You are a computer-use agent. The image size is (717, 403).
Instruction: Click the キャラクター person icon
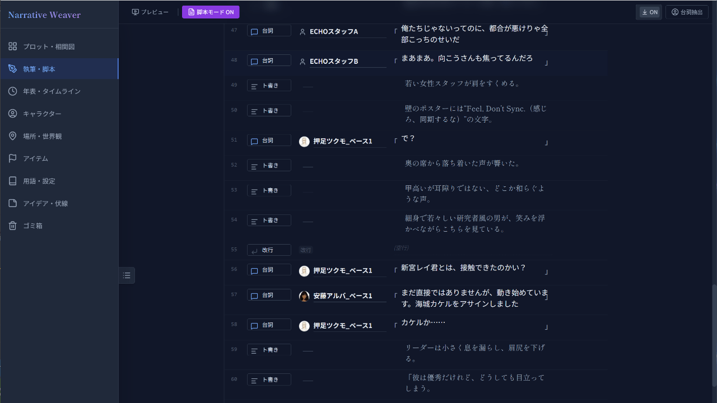[x=13, y=114]
